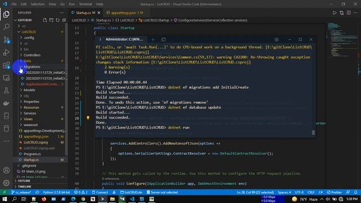
Task: Open the Manage gear in activity bar
Action: click(6, 183)
